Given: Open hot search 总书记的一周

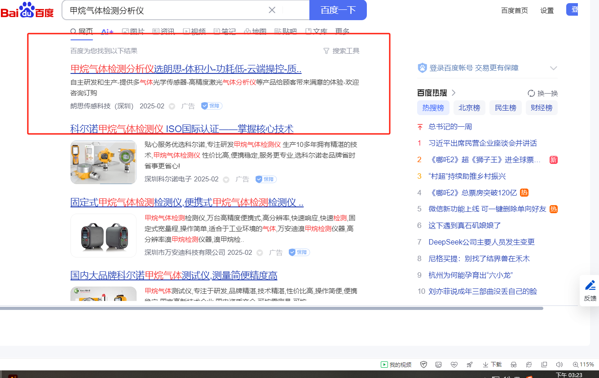Looking at the screenshot, I should (450, 127).
